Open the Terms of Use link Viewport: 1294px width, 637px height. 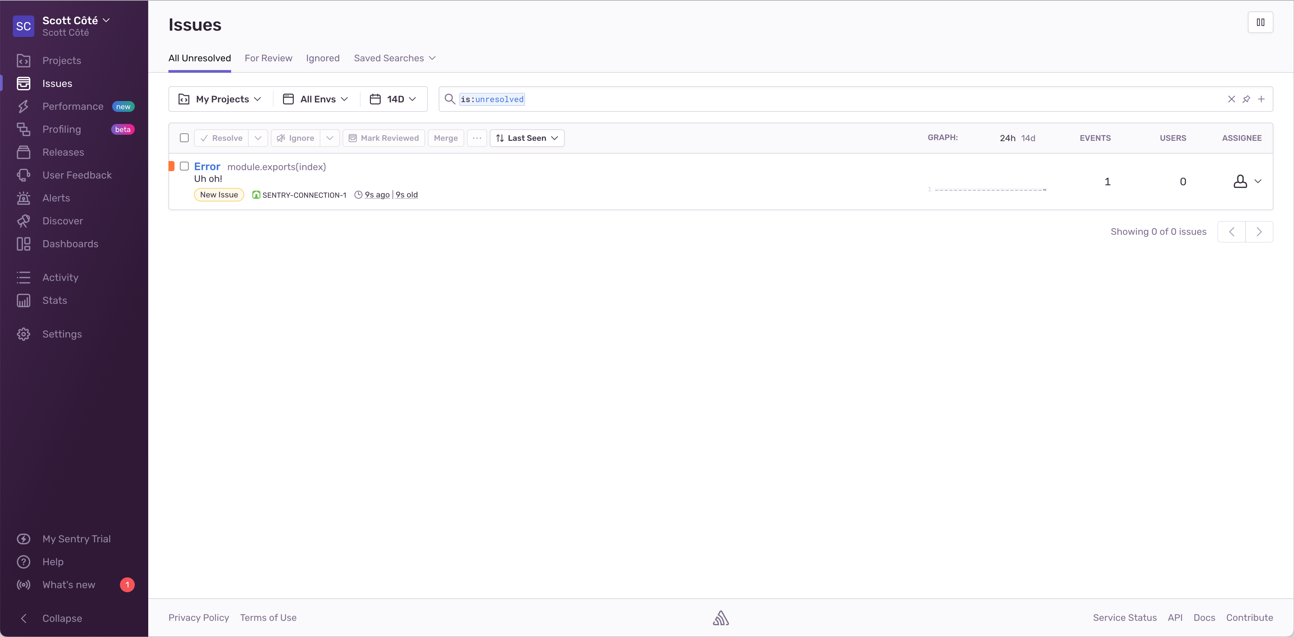click(268, 618)
